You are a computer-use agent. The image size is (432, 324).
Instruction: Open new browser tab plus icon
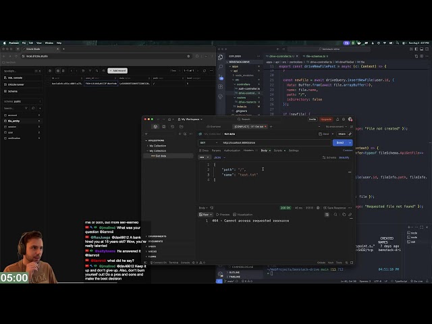click(x=63, y=49)
